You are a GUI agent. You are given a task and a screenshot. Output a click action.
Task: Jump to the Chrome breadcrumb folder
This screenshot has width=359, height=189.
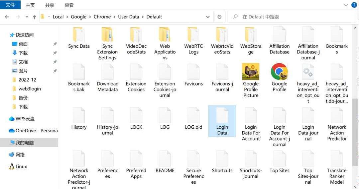point(102,17)
